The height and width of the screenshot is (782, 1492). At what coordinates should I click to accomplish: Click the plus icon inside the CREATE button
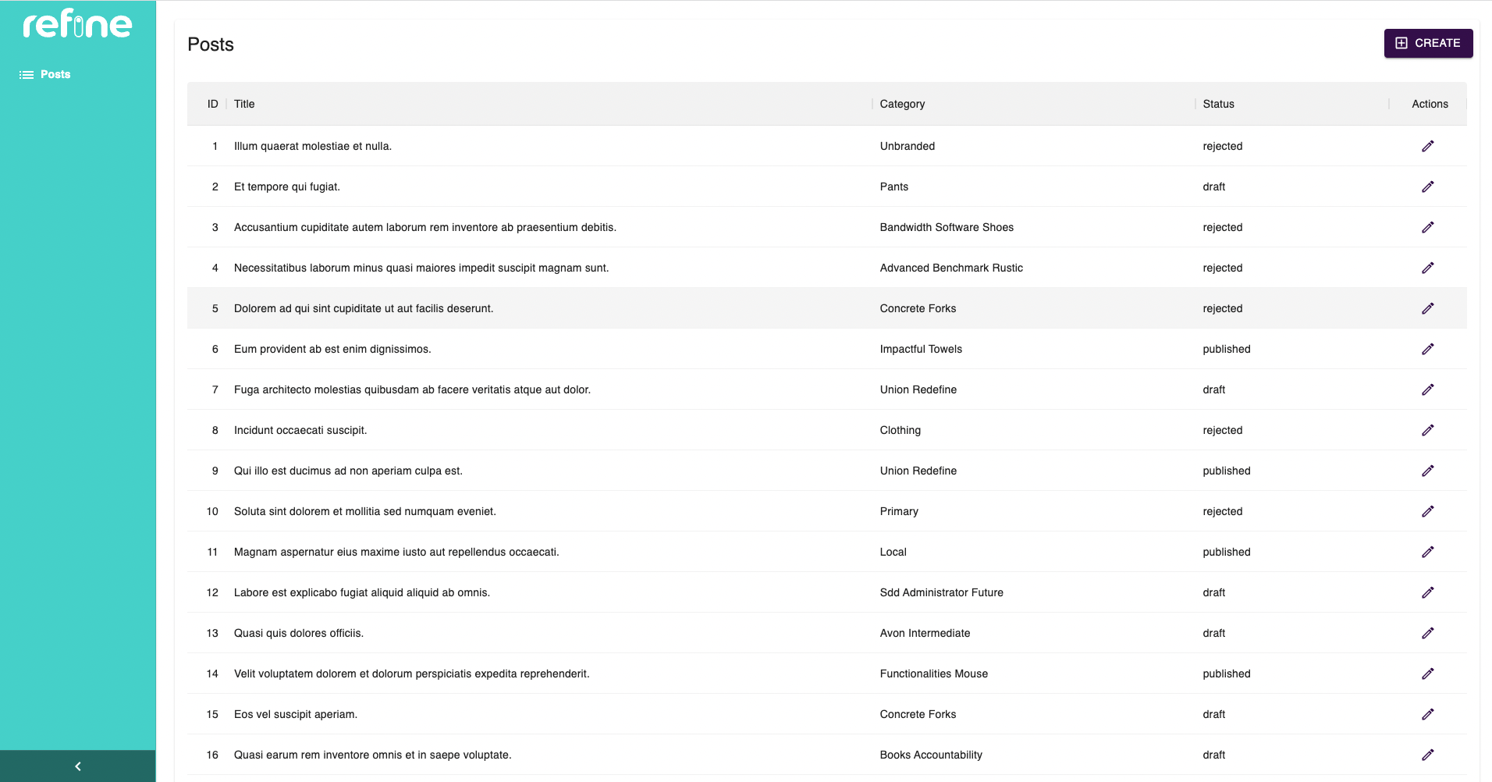(1402, 43)
